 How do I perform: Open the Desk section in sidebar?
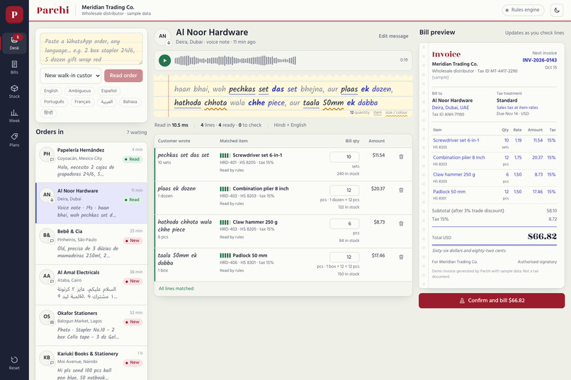[x=14, y=43]
